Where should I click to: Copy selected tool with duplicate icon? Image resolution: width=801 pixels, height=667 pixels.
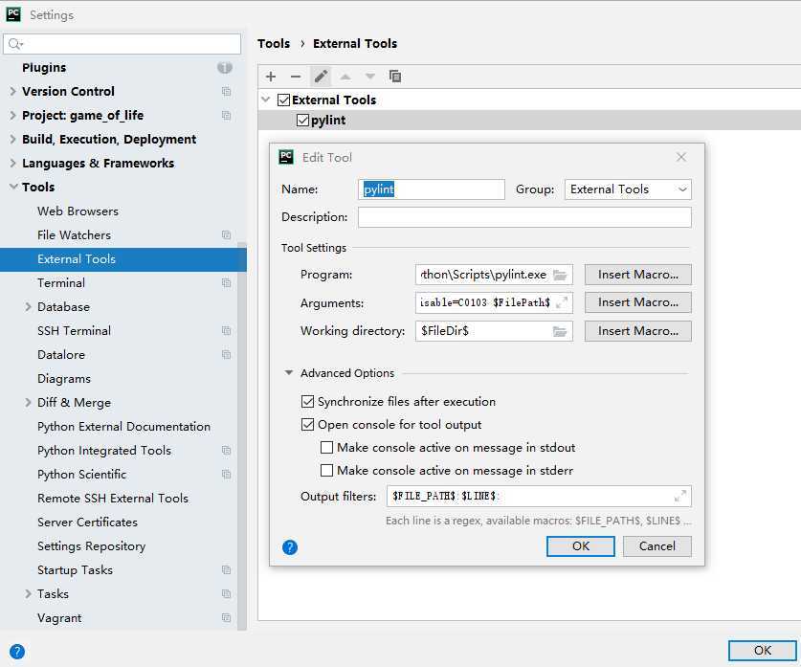(395, 77)
